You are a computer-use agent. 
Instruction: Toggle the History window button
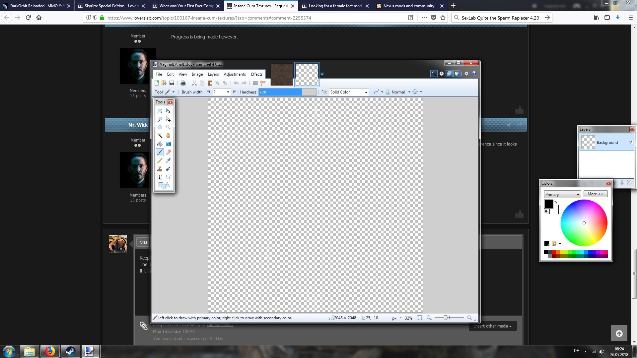pyautogui.click(x=442, y=74)
